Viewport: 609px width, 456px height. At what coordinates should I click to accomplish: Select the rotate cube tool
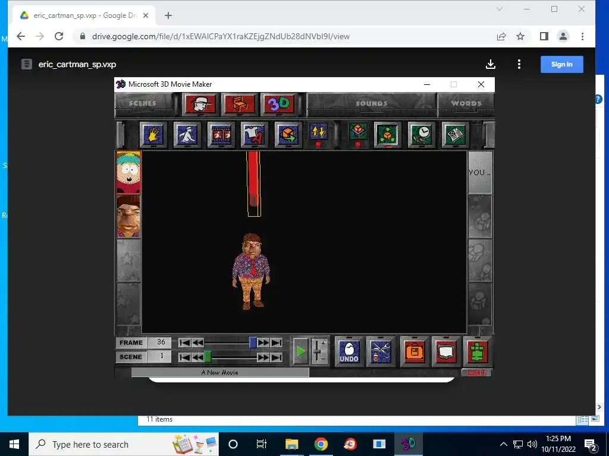288,135
